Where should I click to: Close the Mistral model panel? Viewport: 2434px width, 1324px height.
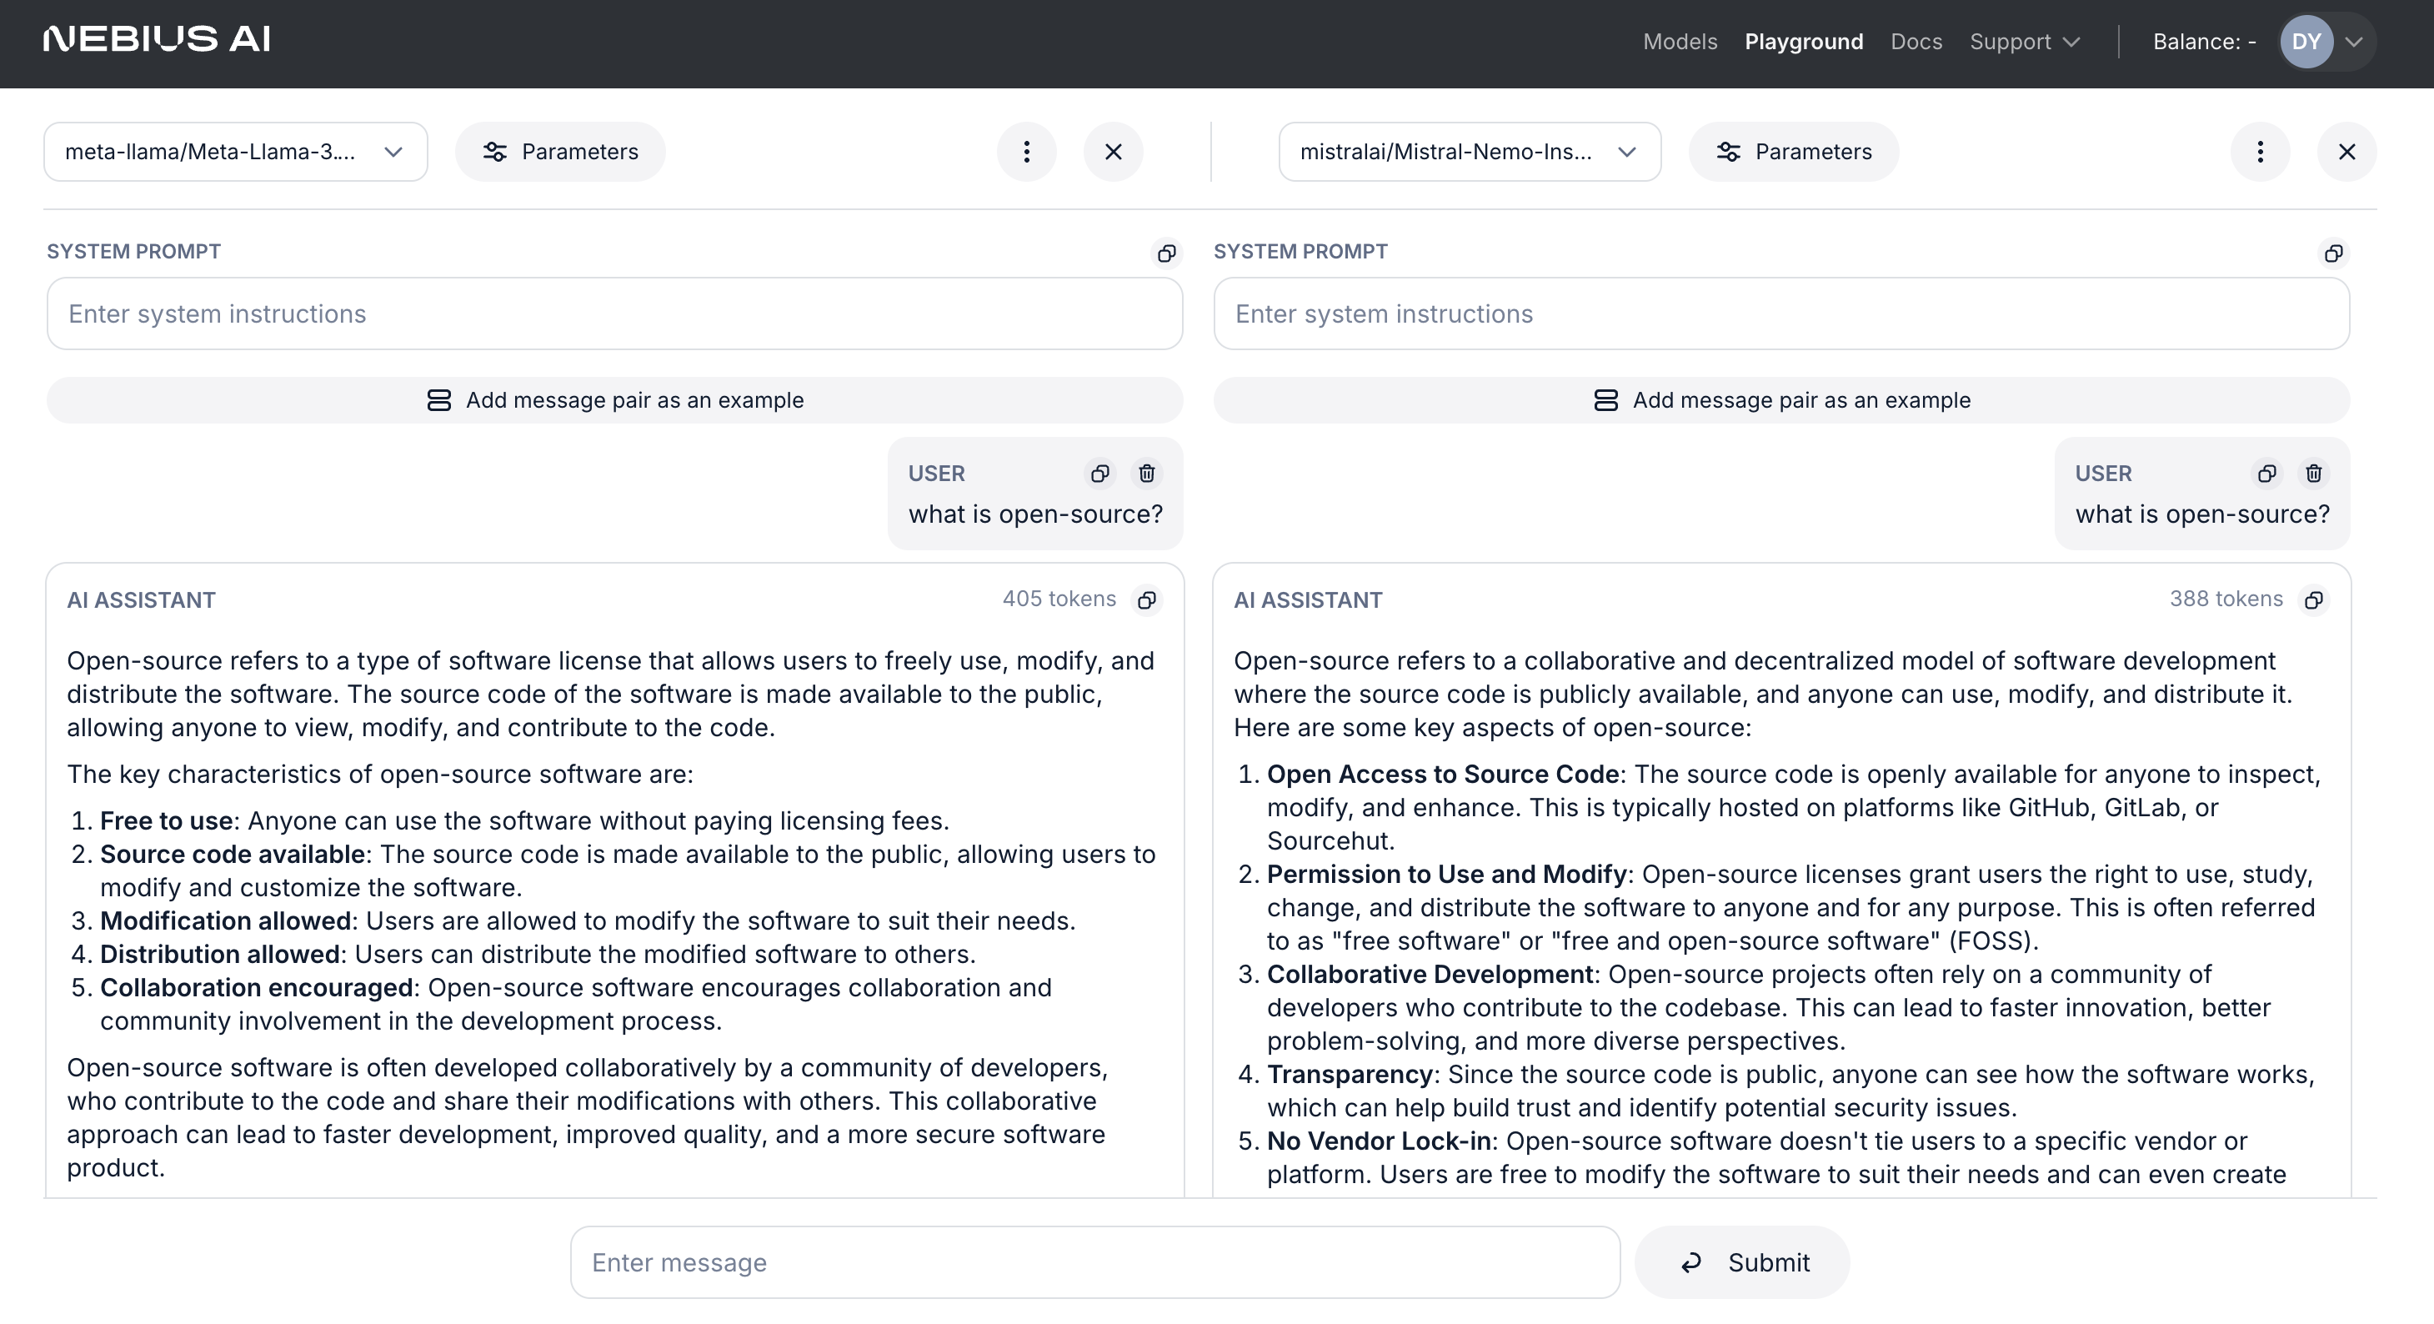(2347, 151)
